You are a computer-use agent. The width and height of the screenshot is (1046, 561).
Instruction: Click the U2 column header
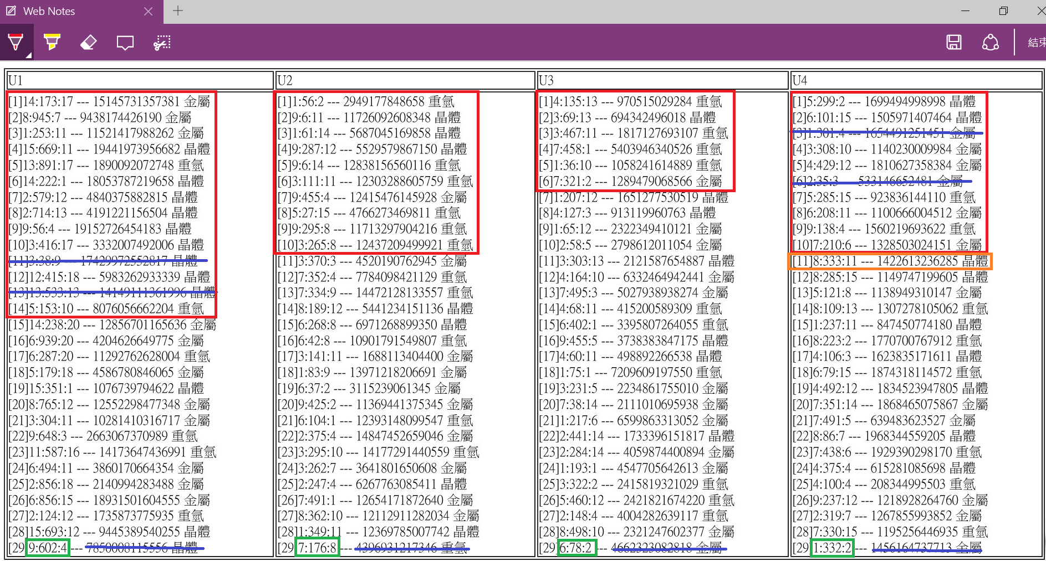tap(405, 80)
